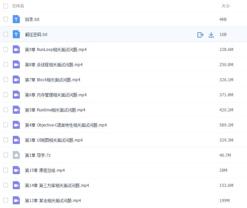Click video icon for 第5章 Runtime file

(x=16, y=110)
